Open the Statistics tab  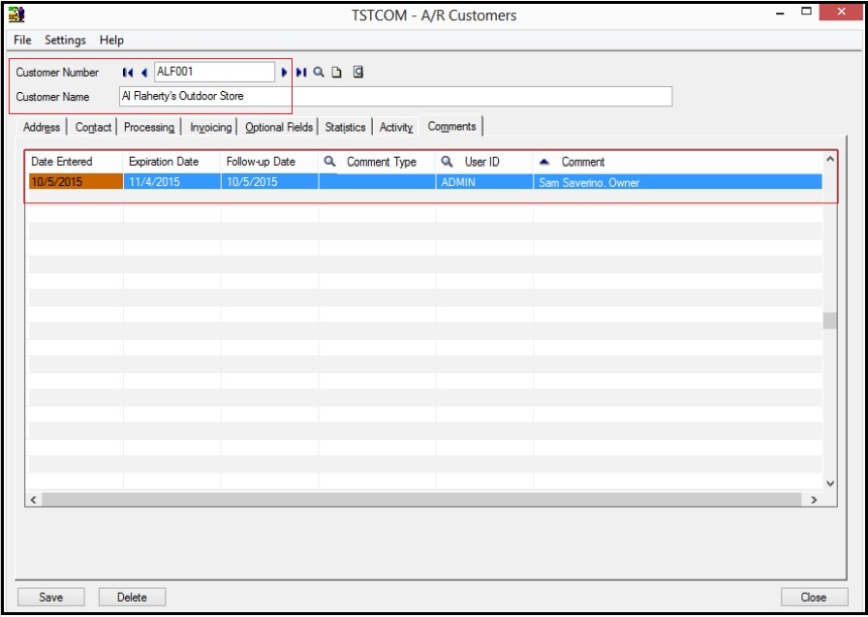tap(345, 127)
